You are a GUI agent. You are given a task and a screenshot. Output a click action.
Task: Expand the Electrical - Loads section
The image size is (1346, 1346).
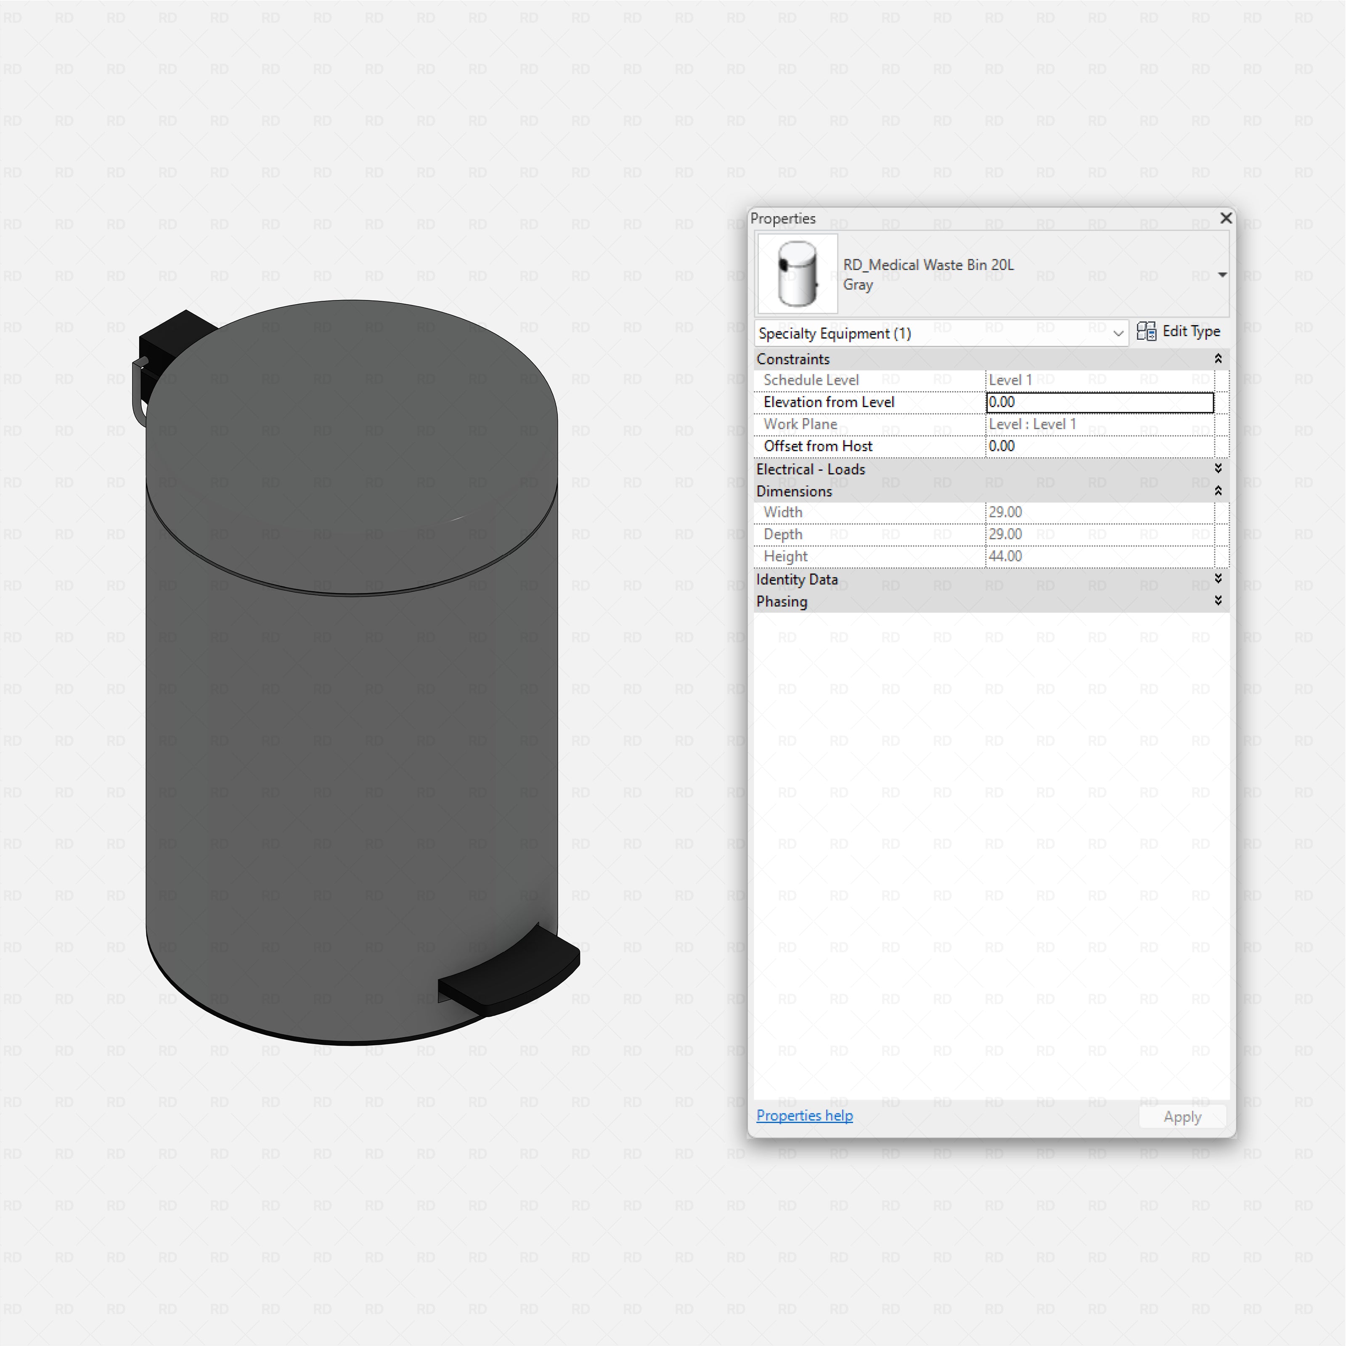coord(1219,468)
